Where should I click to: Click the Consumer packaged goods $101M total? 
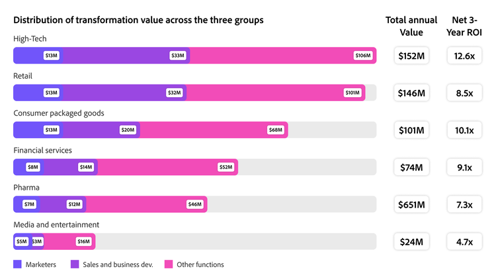click(411, 130)
